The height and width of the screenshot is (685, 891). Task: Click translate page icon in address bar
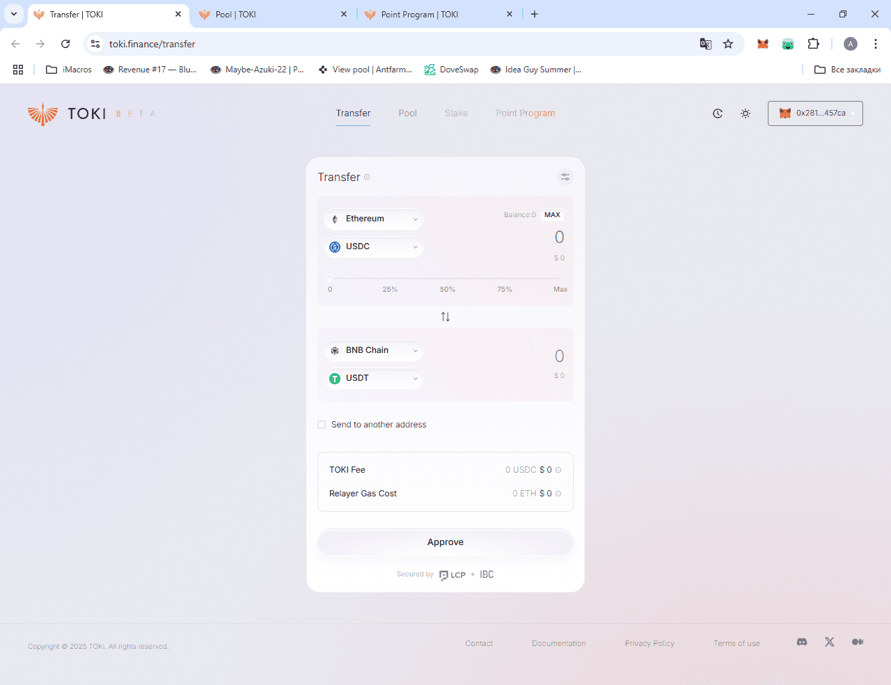point(706,44)
